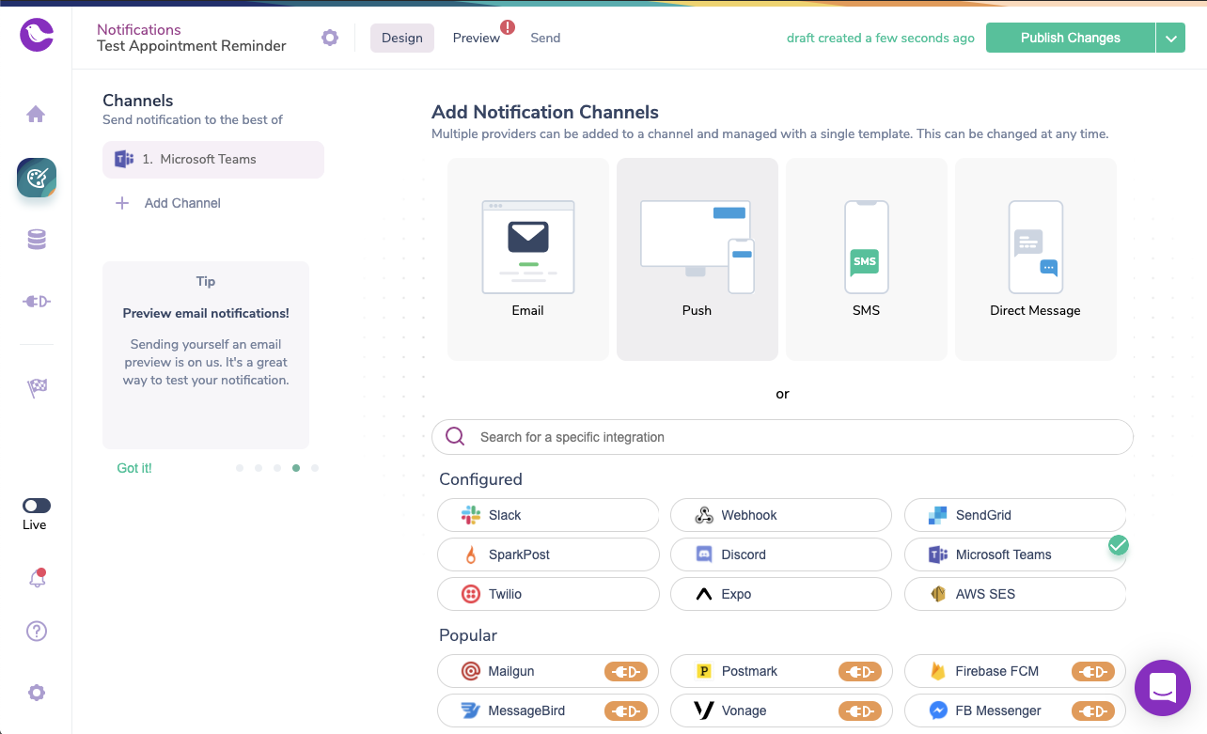Image resolution: width=1207 pixels, height=734 pixels.
Task: Open the chat support bubble
Action: point(1163,688)
